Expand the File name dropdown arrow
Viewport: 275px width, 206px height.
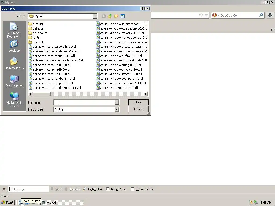117,102
